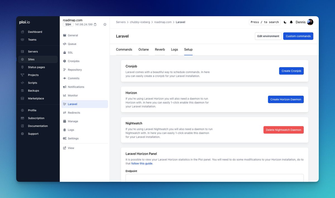Viewport: 335px width, 198px height.
Task: Open Laravel in the site menu
Action: coord(85,104)
